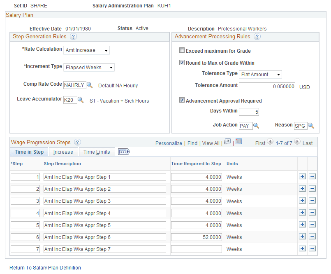Open the Time Limits tab
Image resolution: width=331 pixels, height=274 pixels.
[x=97, y=152]
